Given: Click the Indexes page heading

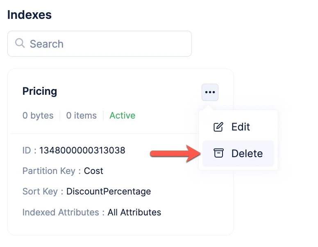Looking at the screenshot, I should 30,15.
